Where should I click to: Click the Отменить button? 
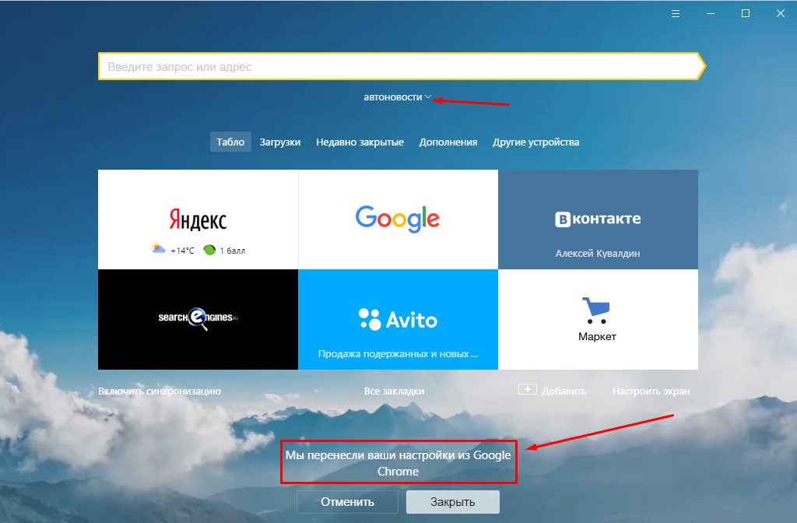point(347,502)
